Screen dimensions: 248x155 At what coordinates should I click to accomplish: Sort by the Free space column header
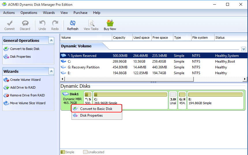click(162, 38)
